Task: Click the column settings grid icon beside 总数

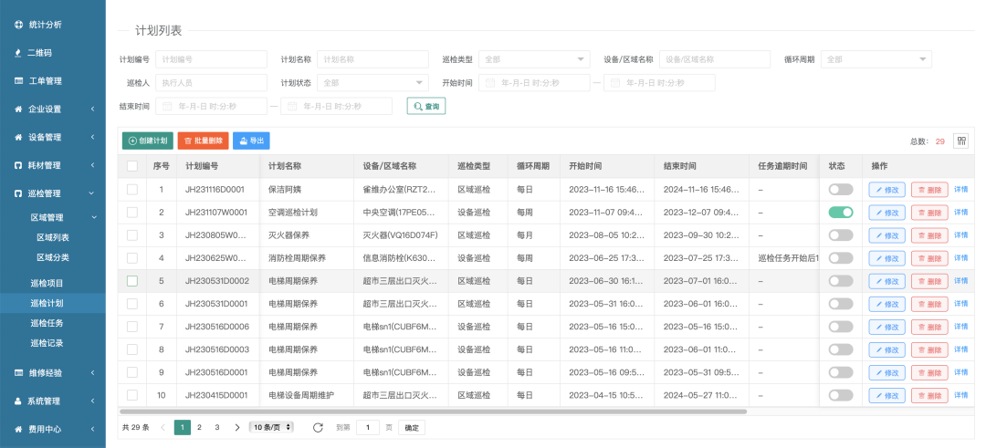Action: pyautogui.click(x=960, y=141)
